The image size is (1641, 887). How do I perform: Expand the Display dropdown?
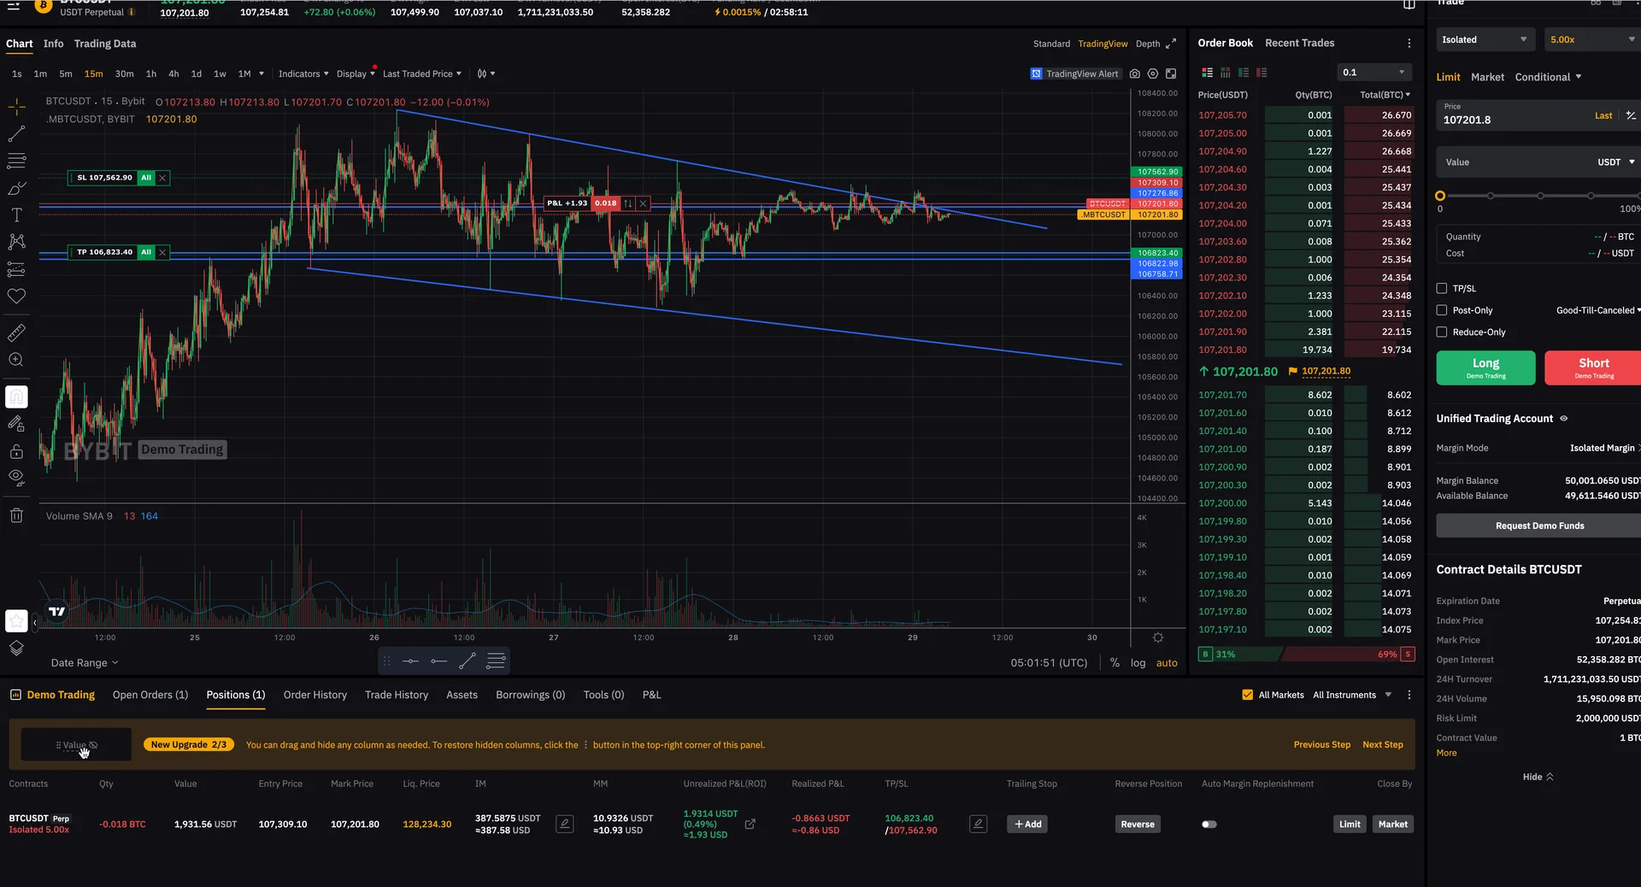[356, 73]
